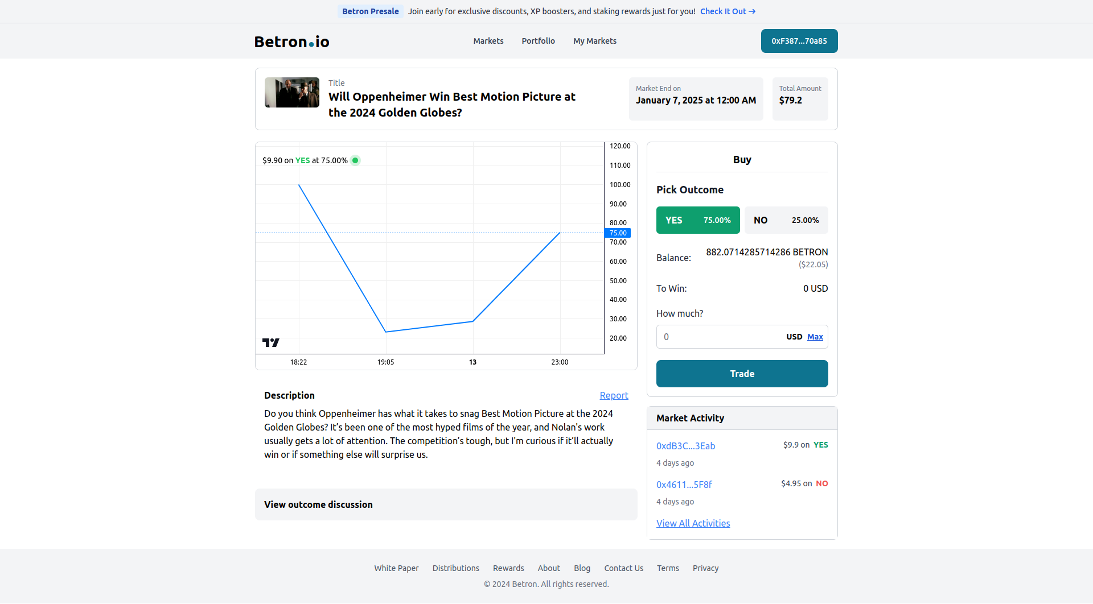Image resolution: width=1093 pixels, height=604 pixels.
Task: Click the balance 882.0714285714286 BETRON text
Action: (x=767, y=252)
